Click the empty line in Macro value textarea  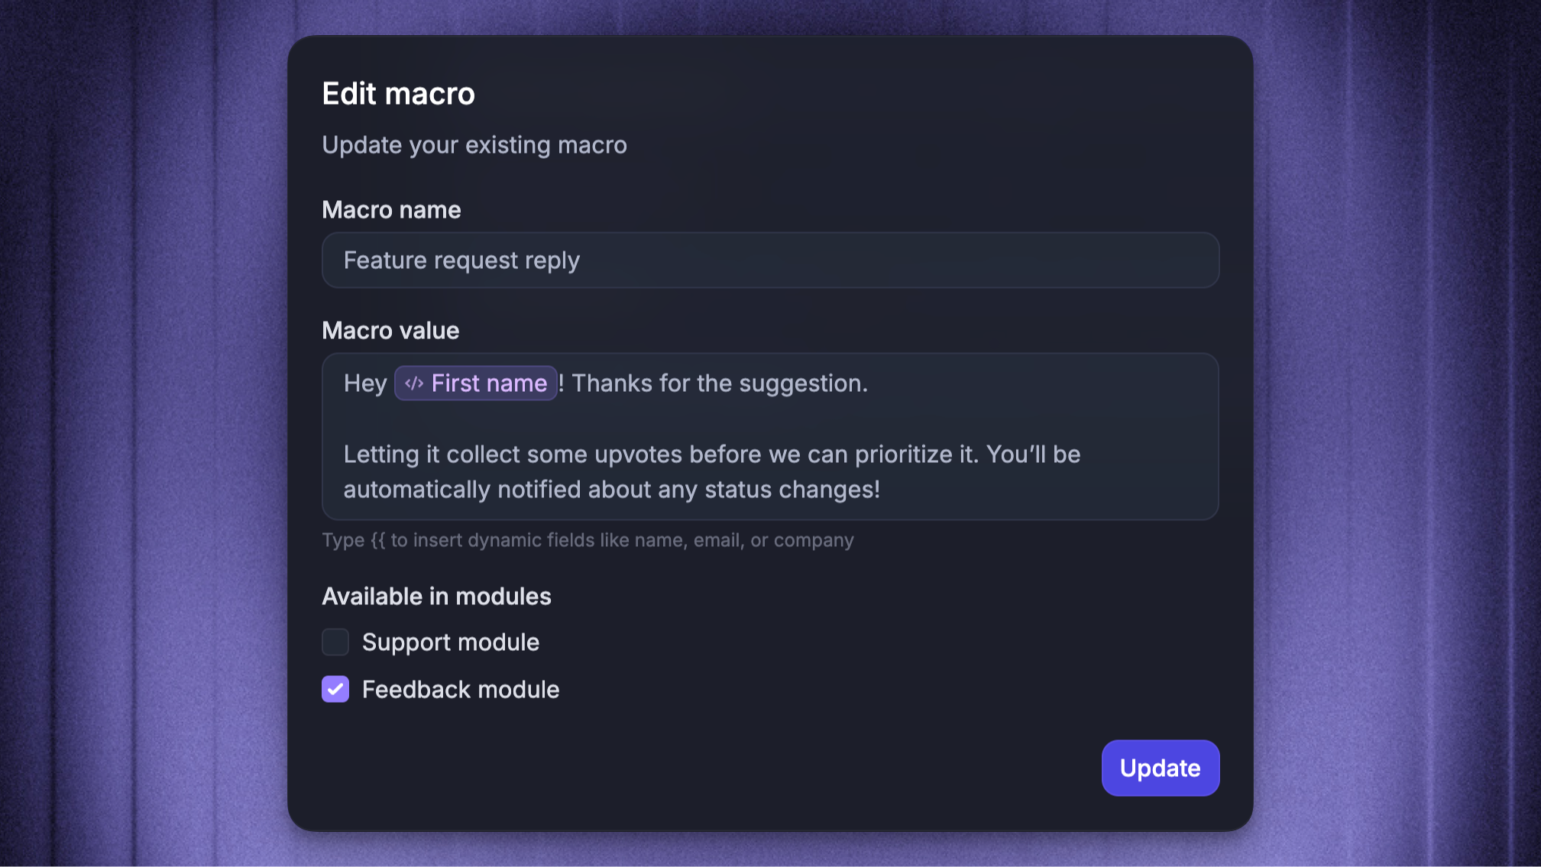pos(770,419)
